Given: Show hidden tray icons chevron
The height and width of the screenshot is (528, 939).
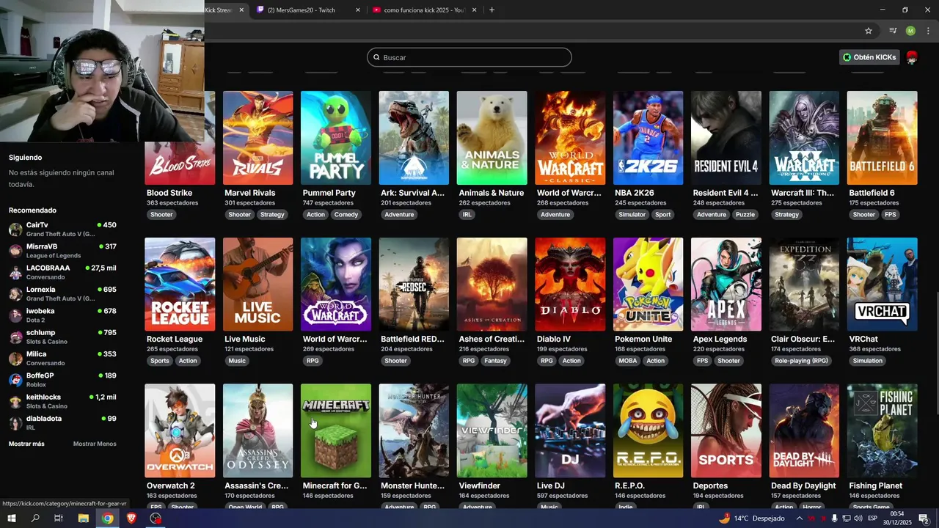Looking at the screenshot, I should point(800,518).
